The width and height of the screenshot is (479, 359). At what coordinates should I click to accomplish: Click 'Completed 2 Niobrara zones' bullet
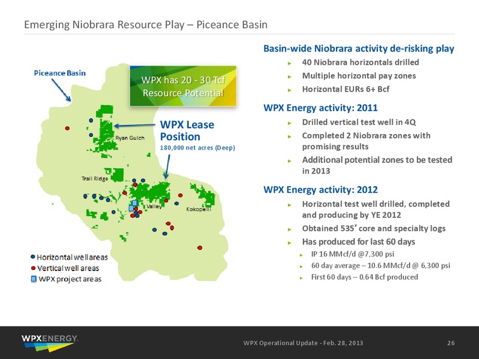366,141
